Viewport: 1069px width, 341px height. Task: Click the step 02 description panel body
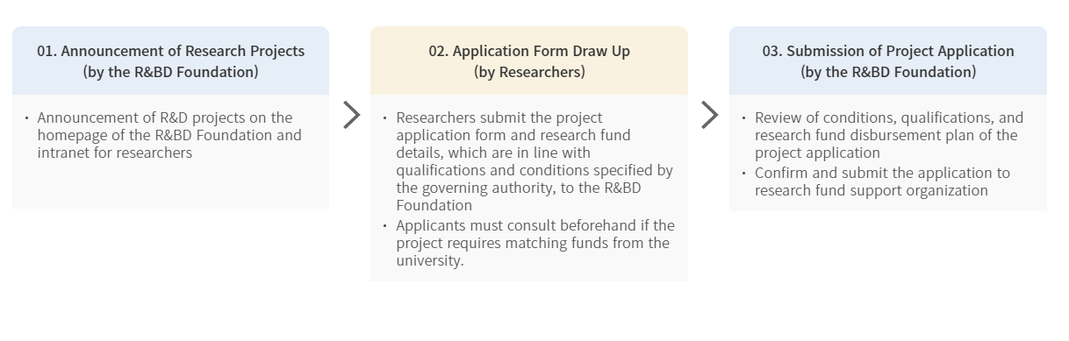pyautogui.click(x=529, y=188)
